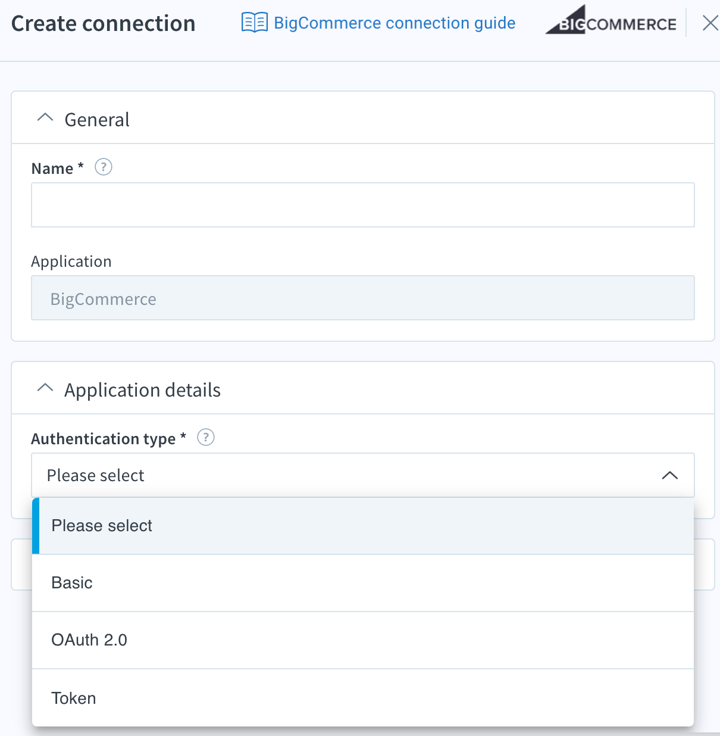Click the 'Create connection' title text
720x736 pixels.
coord(104,23)
